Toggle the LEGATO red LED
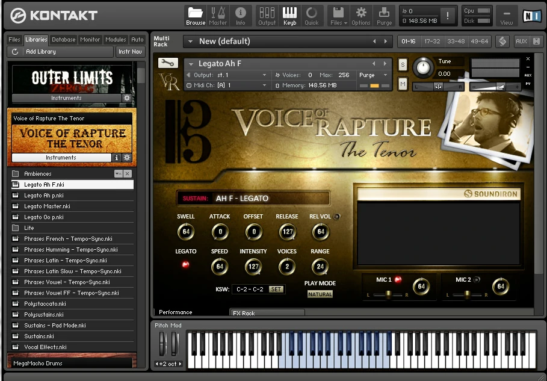This screenshot has width=547, height=381. [185, 264]
